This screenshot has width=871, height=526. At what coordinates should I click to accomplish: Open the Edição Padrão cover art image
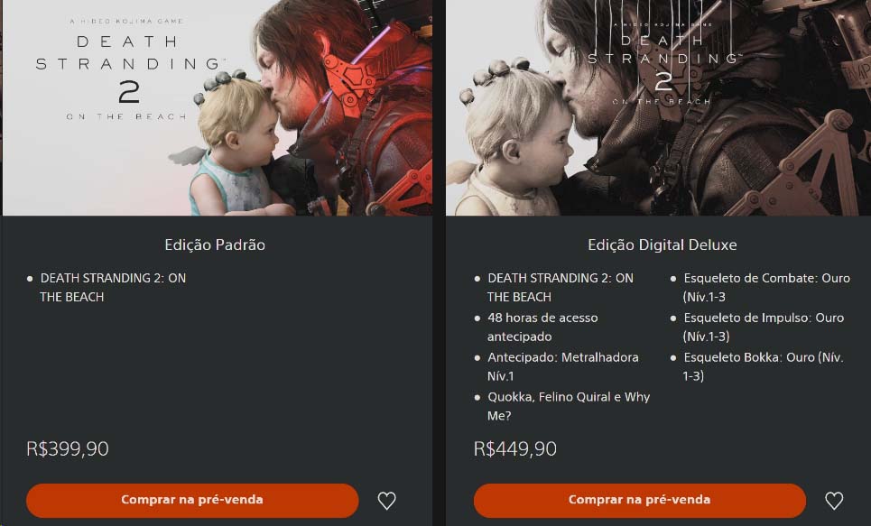(x=218, y=107)
